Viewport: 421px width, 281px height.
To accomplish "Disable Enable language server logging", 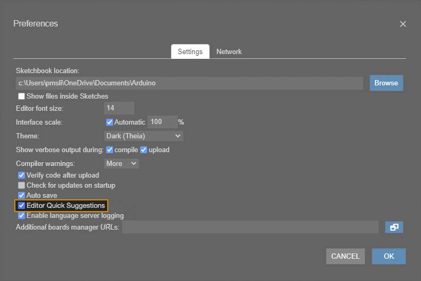I will (22, 216).
